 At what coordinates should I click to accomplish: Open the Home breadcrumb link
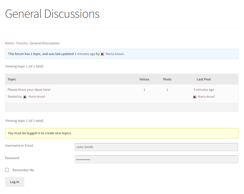pos(9,43)
